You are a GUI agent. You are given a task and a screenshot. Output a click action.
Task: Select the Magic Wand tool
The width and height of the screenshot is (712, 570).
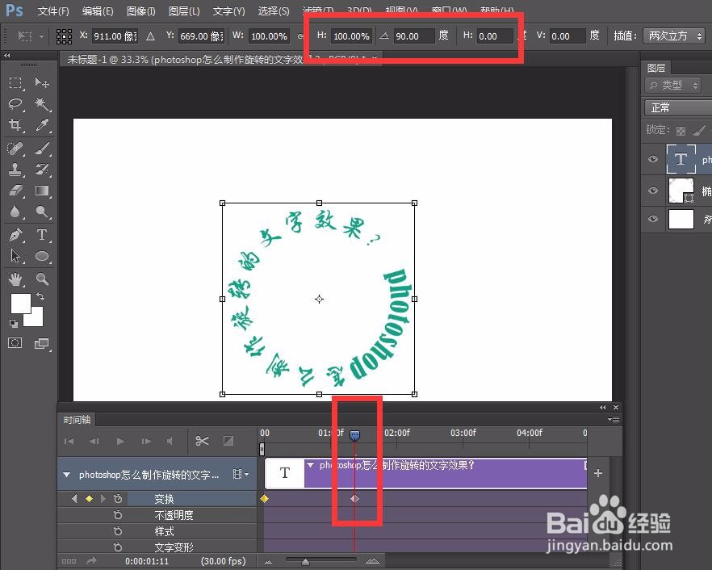coord(42,104)
